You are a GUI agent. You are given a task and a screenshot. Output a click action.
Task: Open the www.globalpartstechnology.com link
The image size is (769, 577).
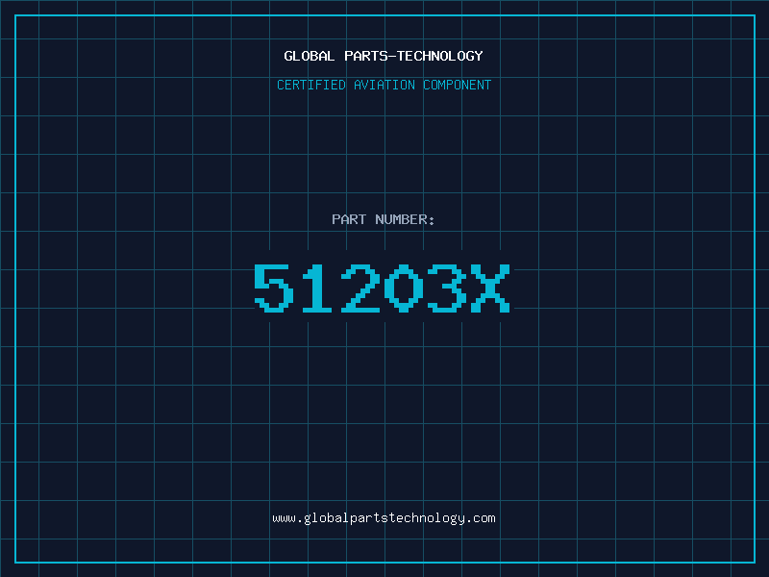click(384, 518)
